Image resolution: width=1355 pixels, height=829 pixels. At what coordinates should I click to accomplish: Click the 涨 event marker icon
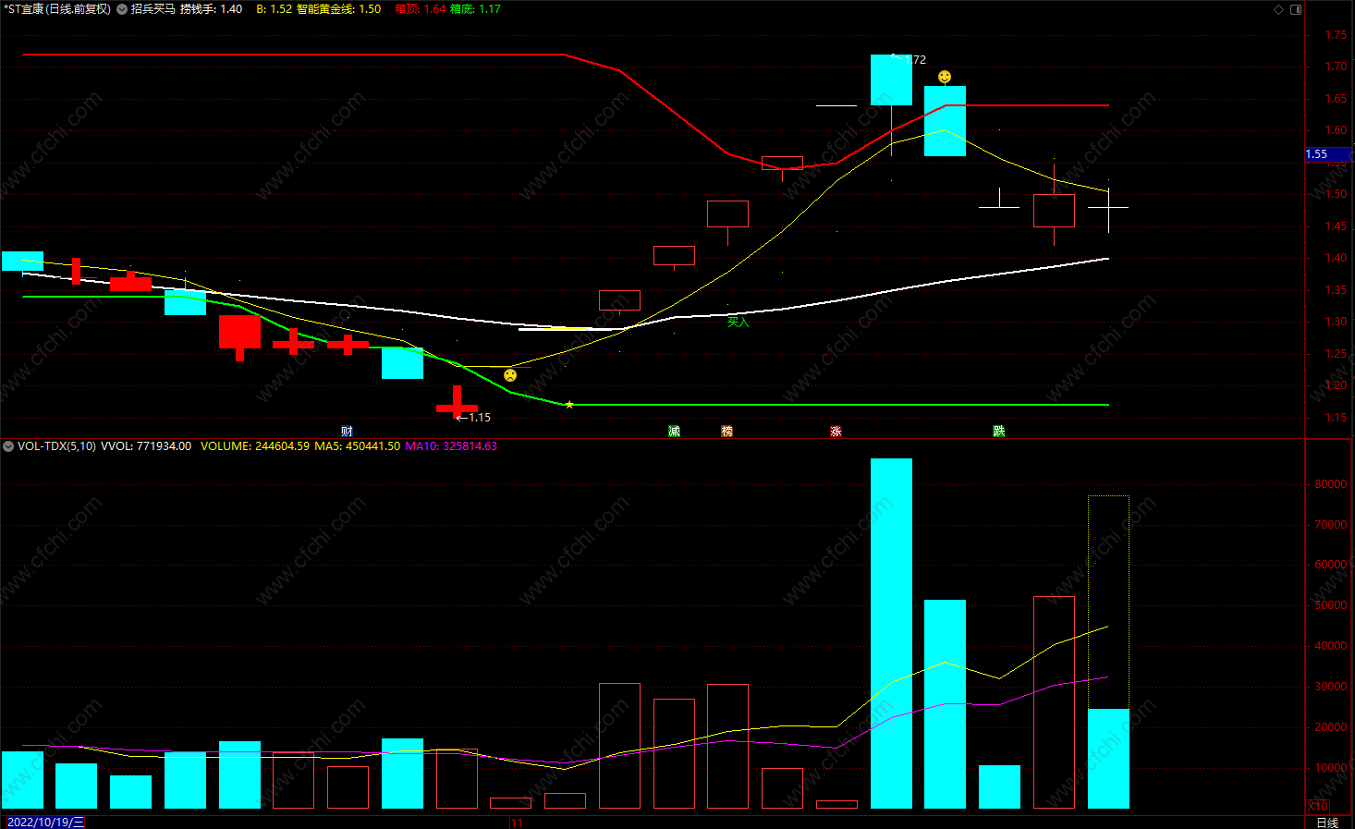click(836, 432)
